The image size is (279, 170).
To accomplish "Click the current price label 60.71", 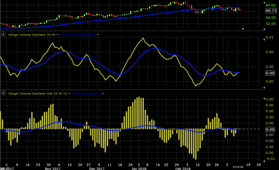I will tap(271, 11).
